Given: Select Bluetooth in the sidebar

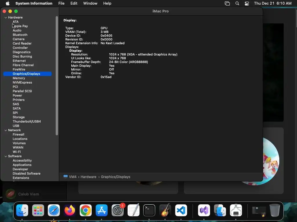Looking at the screenshot, I should pyautogui.click(x=20, y=35).
